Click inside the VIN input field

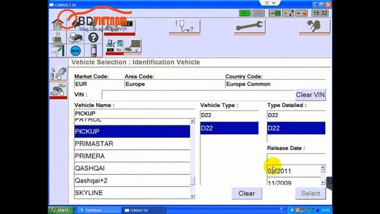pyautogui.click(x=198, y=95)
